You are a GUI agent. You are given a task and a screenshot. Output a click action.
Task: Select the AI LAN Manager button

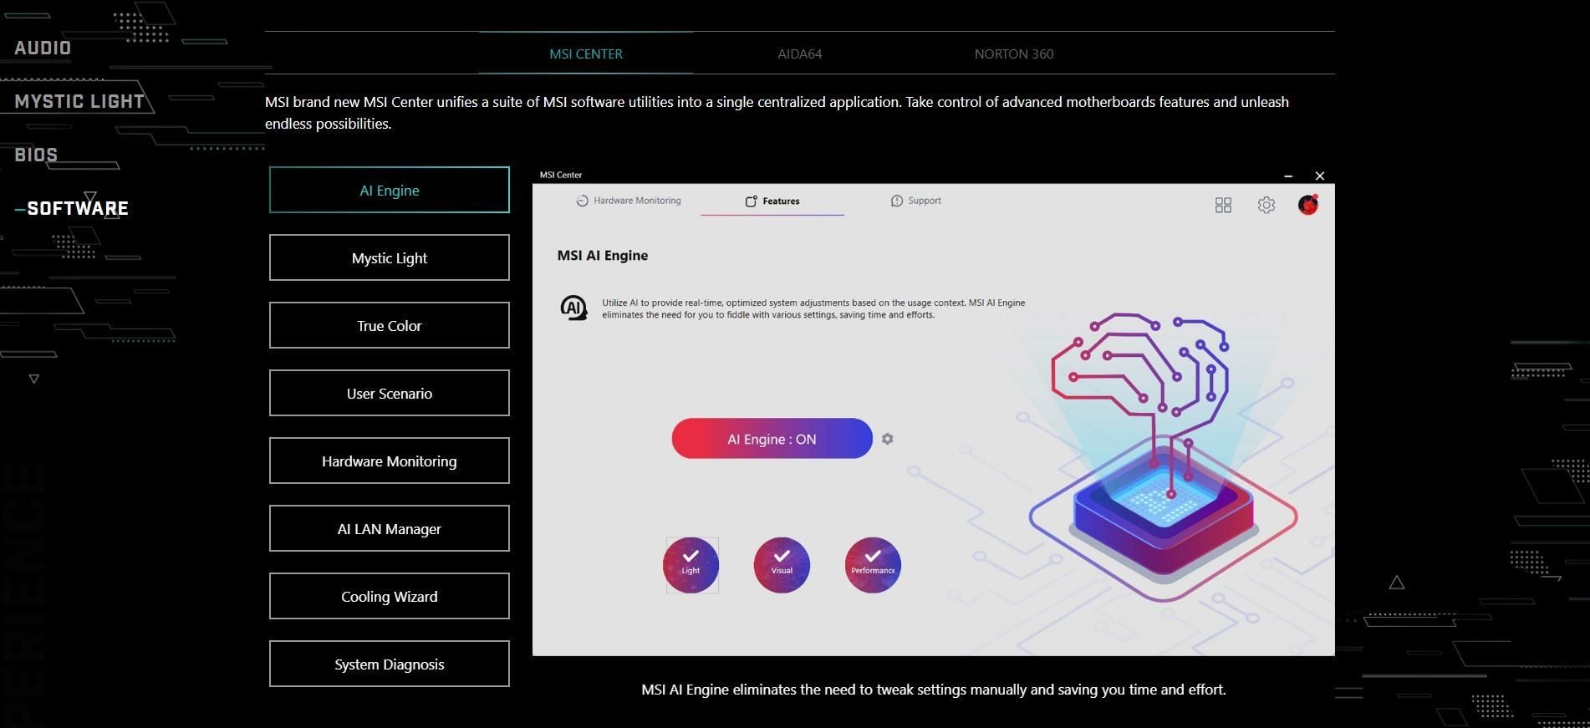389,528
